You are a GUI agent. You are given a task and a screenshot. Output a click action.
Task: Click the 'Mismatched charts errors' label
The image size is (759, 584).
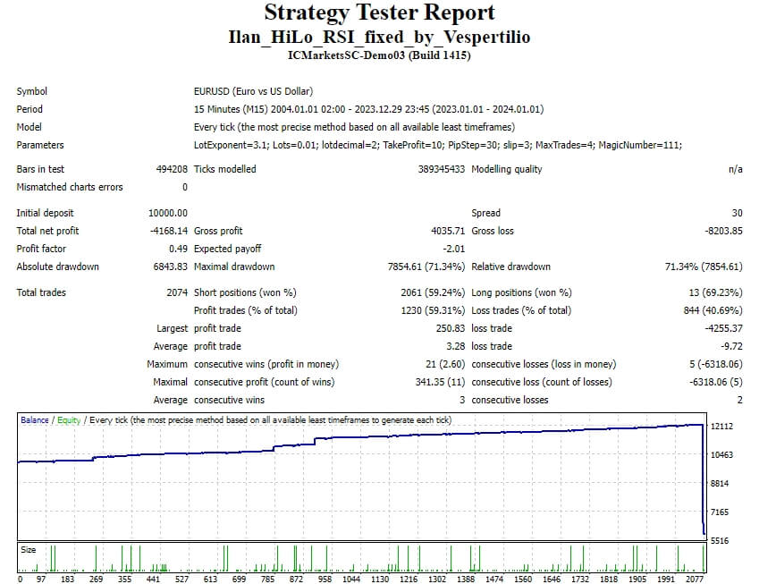pos(70,188)
